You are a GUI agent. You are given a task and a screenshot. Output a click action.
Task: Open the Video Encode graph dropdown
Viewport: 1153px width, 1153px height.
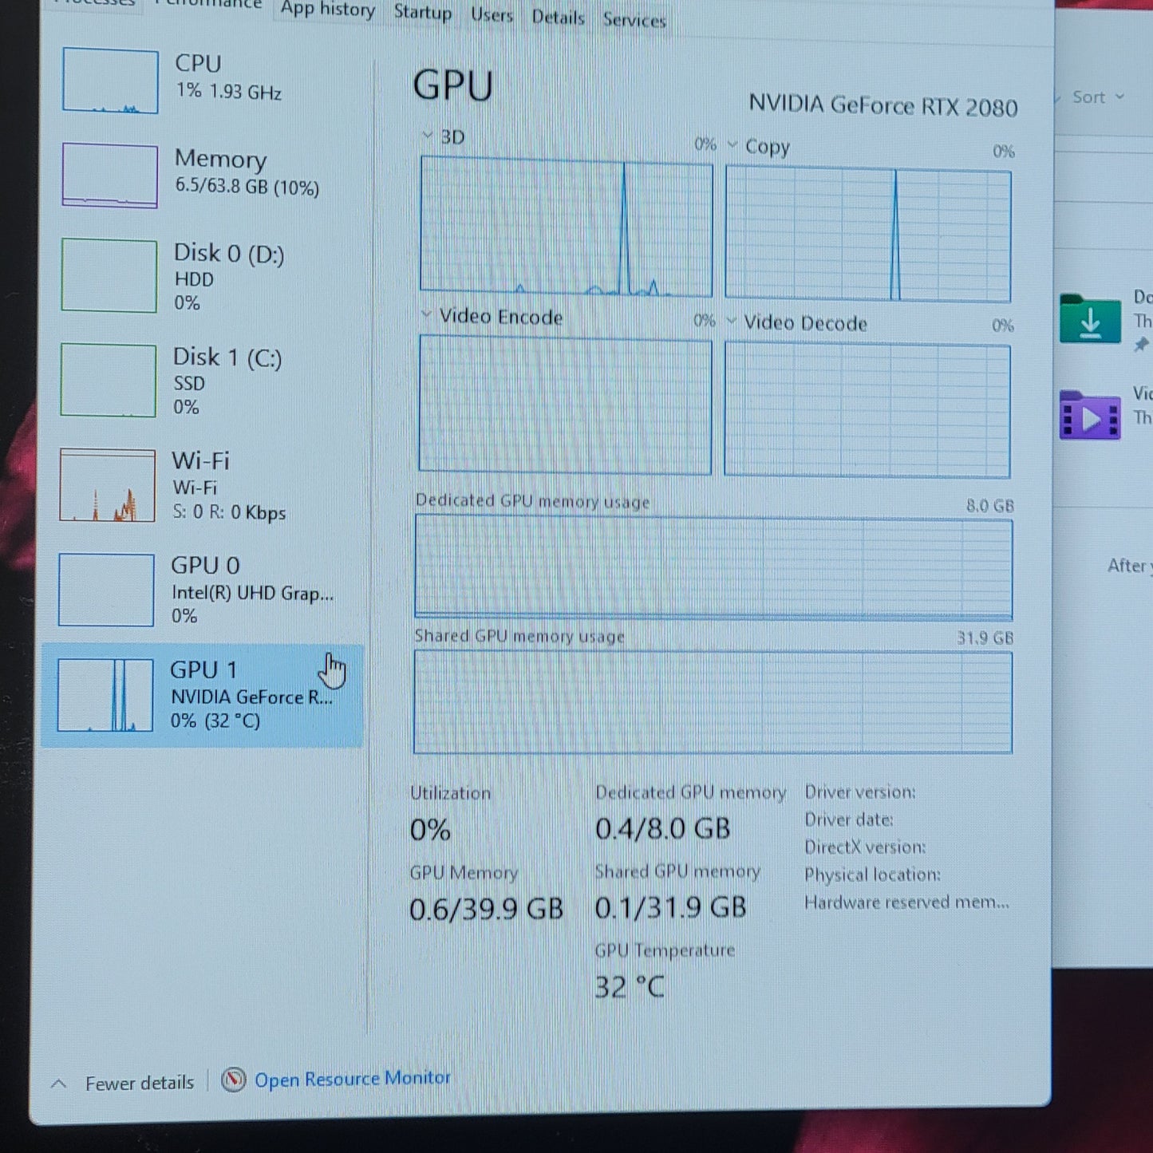click(426, 314)
